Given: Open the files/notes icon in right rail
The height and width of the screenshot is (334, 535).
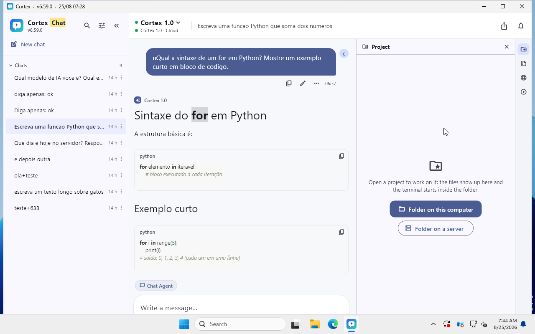Looking at the screenshot, I should 523,63.
